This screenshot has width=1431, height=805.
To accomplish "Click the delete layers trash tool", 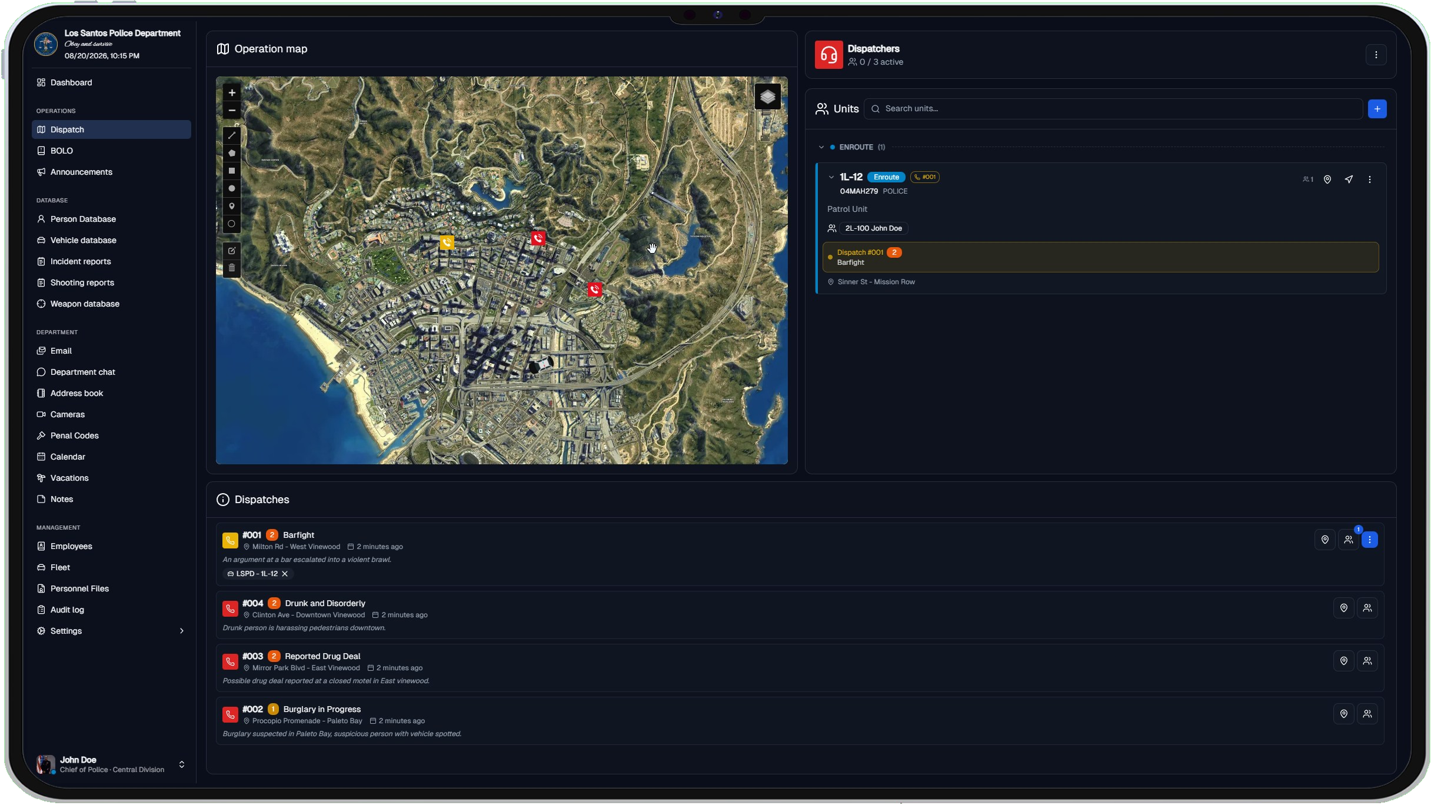I will pos(232,268).
